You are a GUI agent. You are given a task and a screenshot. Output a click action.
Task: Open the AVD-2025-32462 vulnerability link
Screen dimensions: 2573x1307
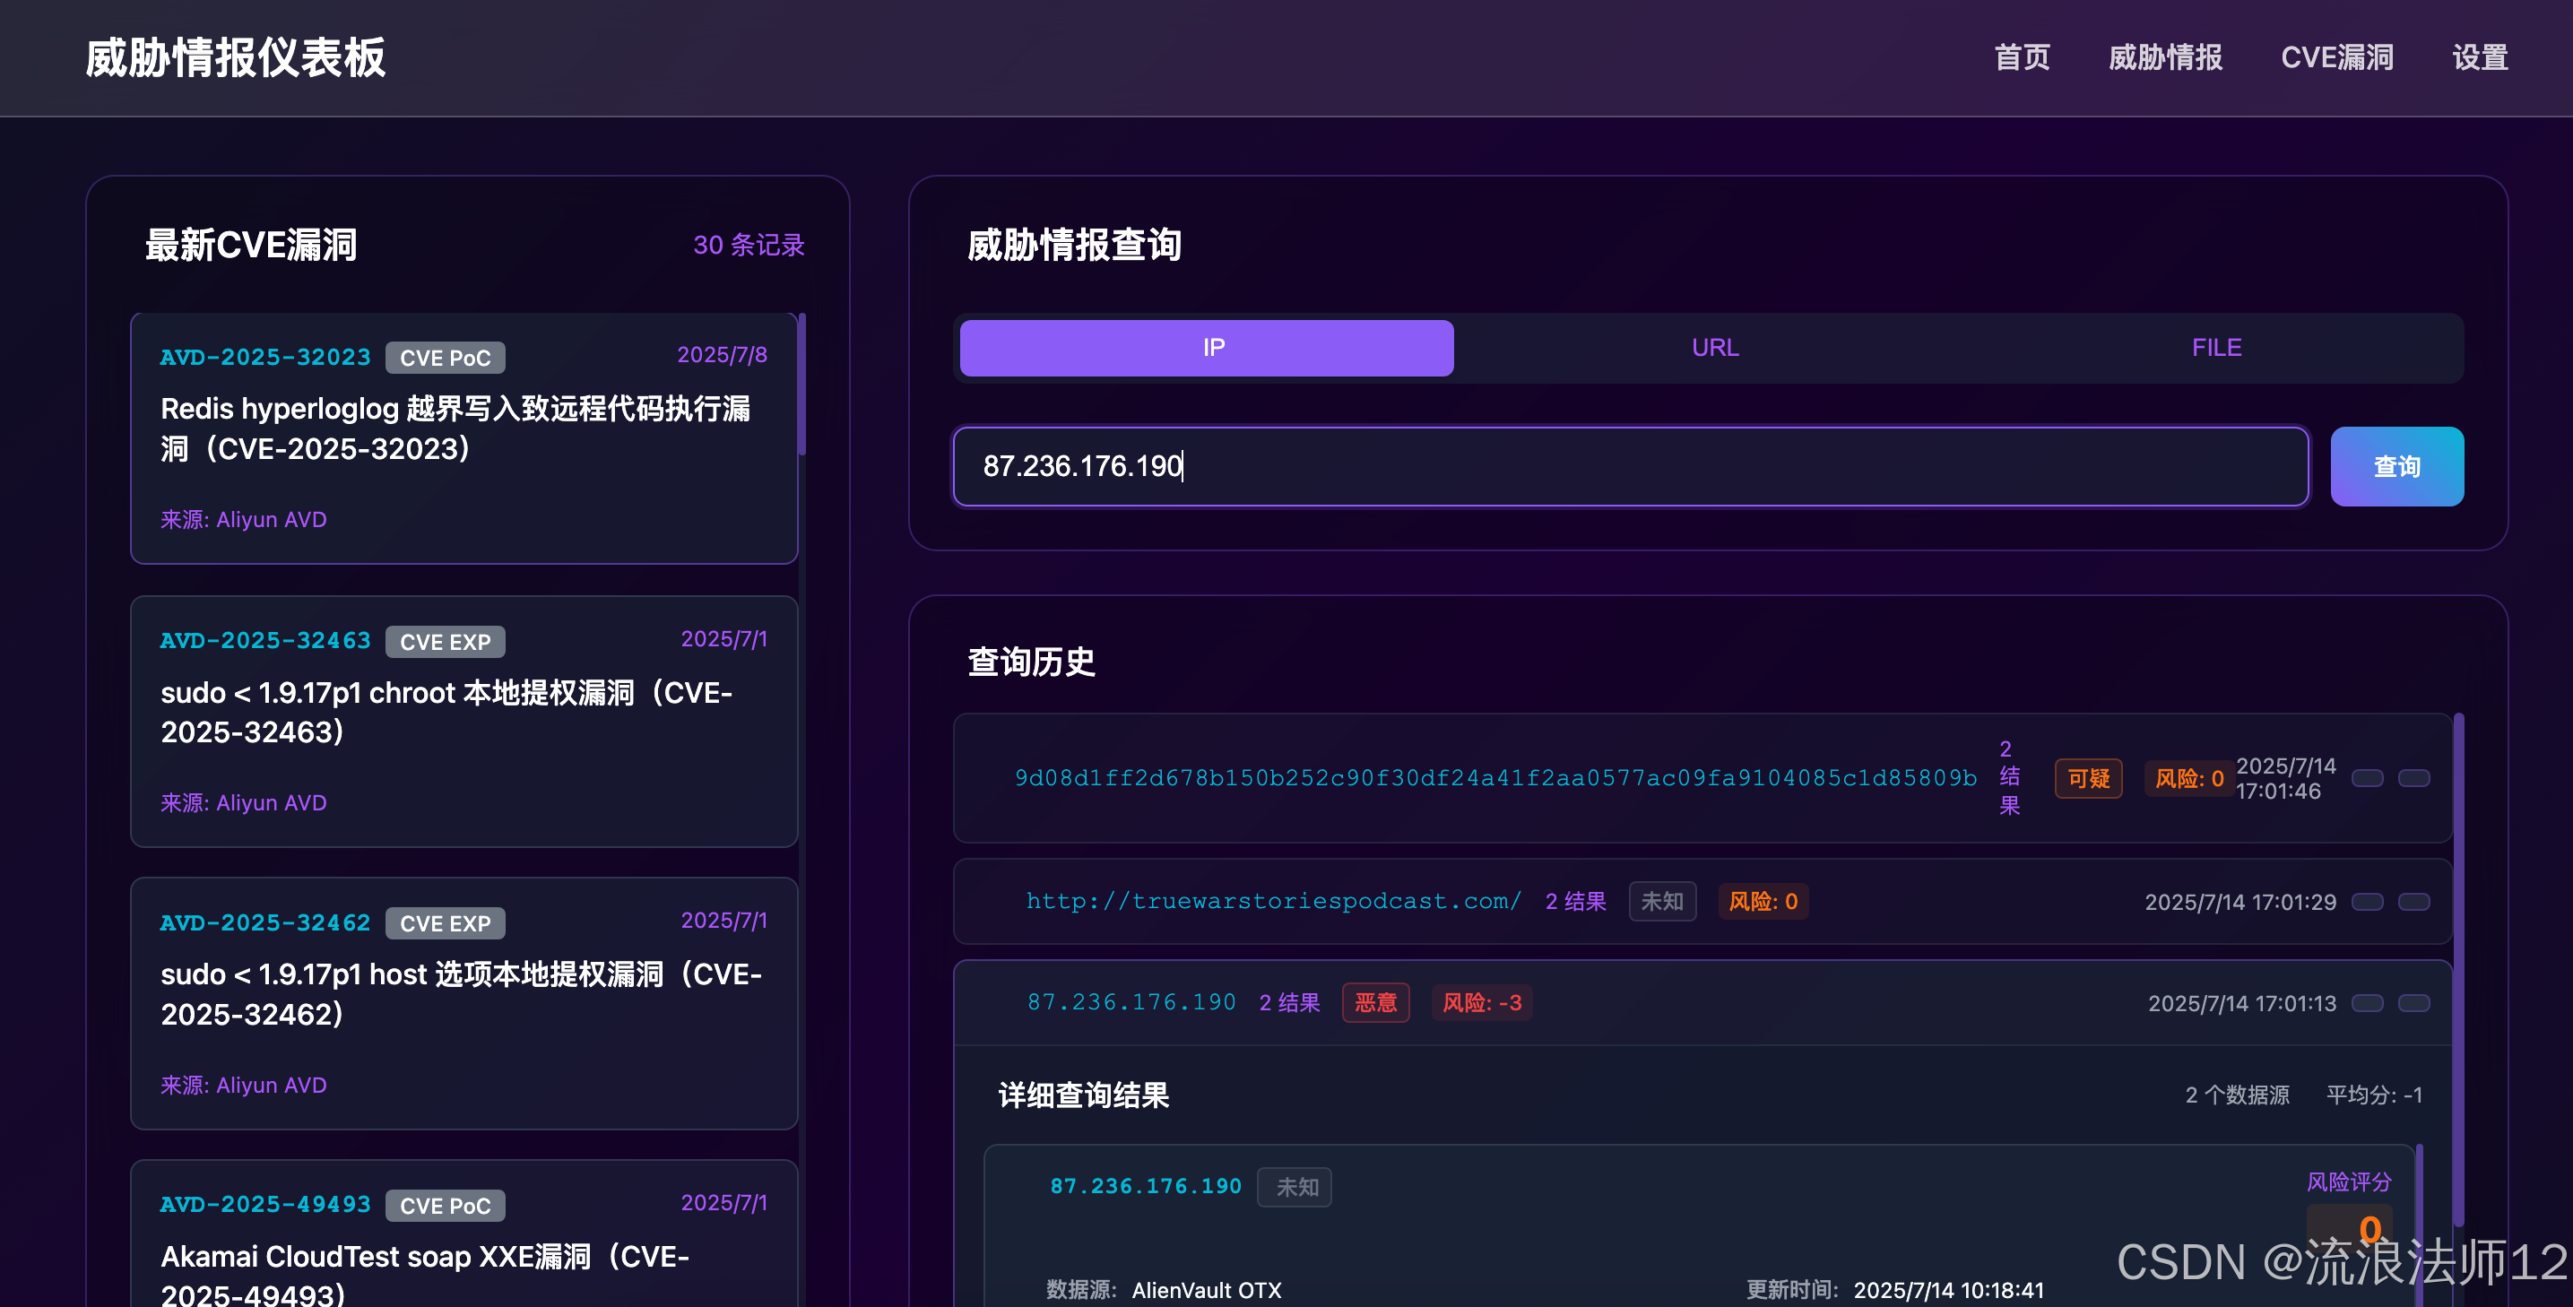(x=264, y=922)
